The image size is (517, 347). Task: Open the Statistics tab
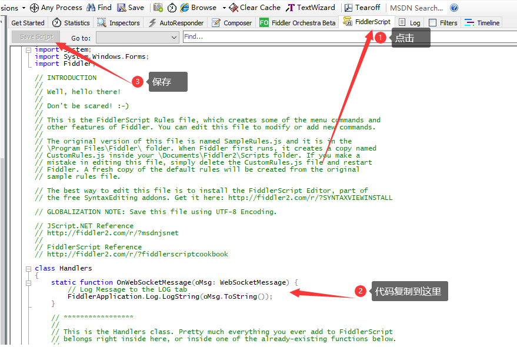(71, 23)
